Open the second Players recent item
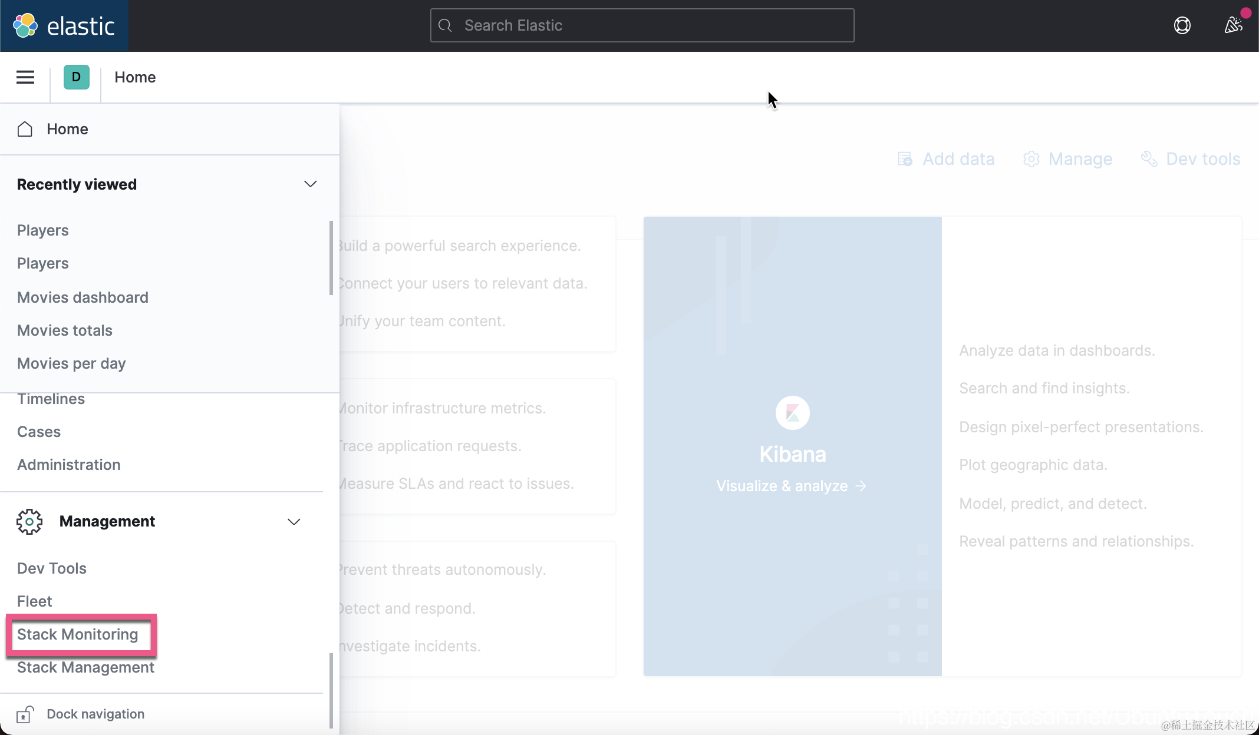This screenshot has height=735, width=1259. click(x=42, y=263)
